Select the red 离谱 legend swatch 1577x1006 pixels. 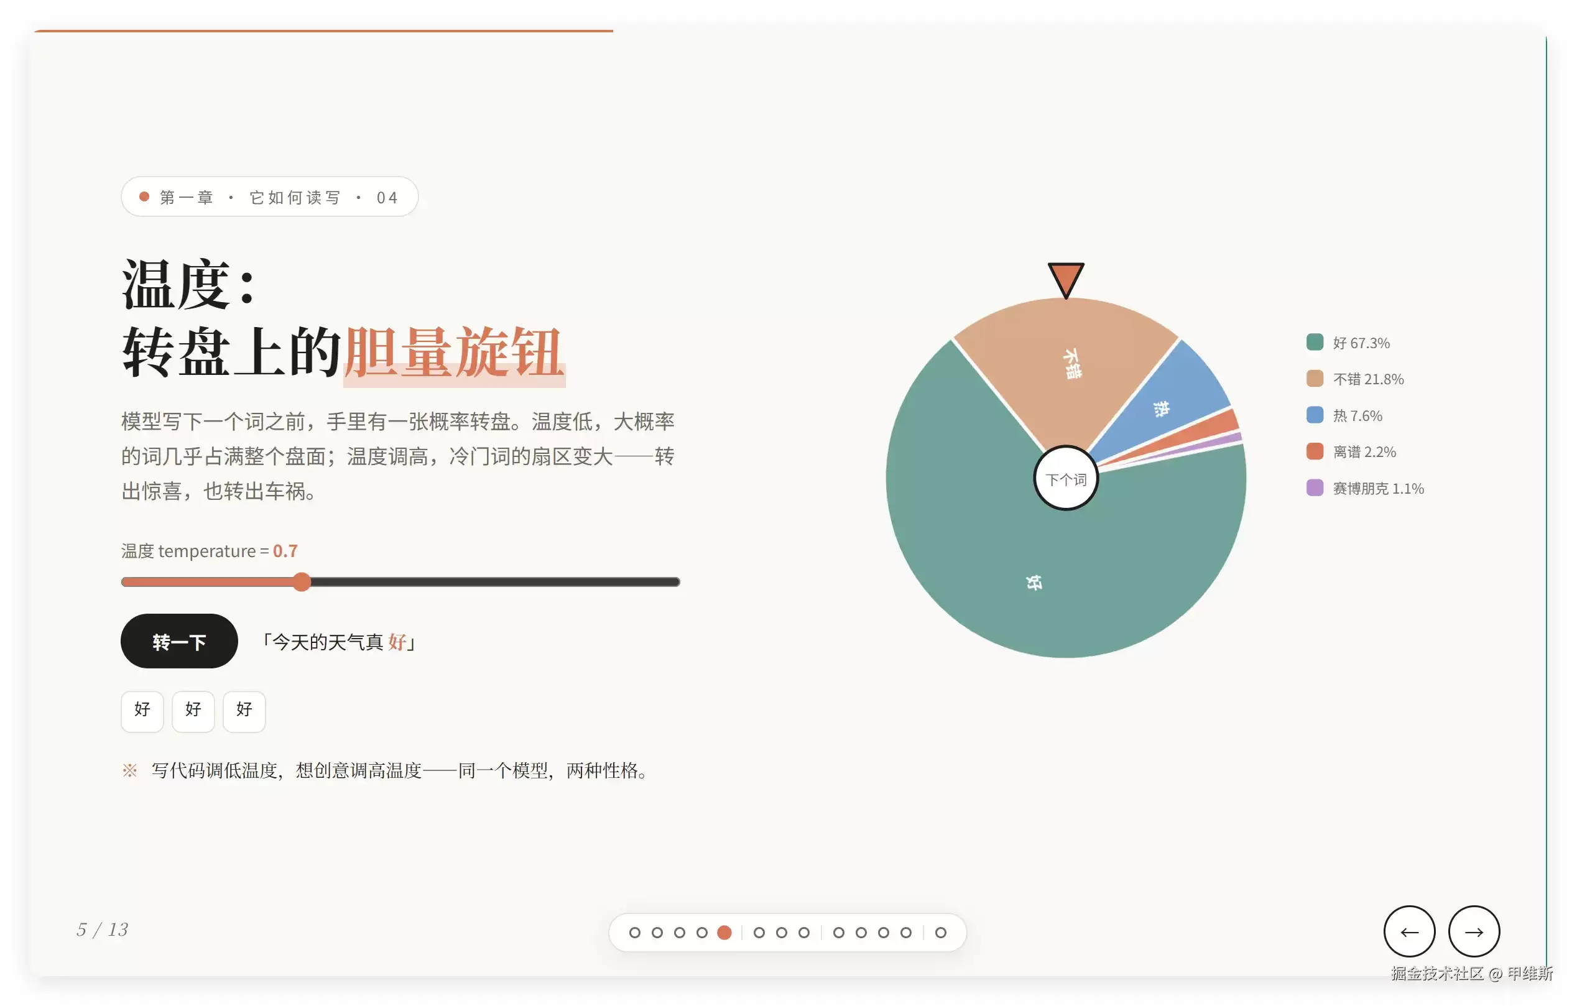point(1315,451)
